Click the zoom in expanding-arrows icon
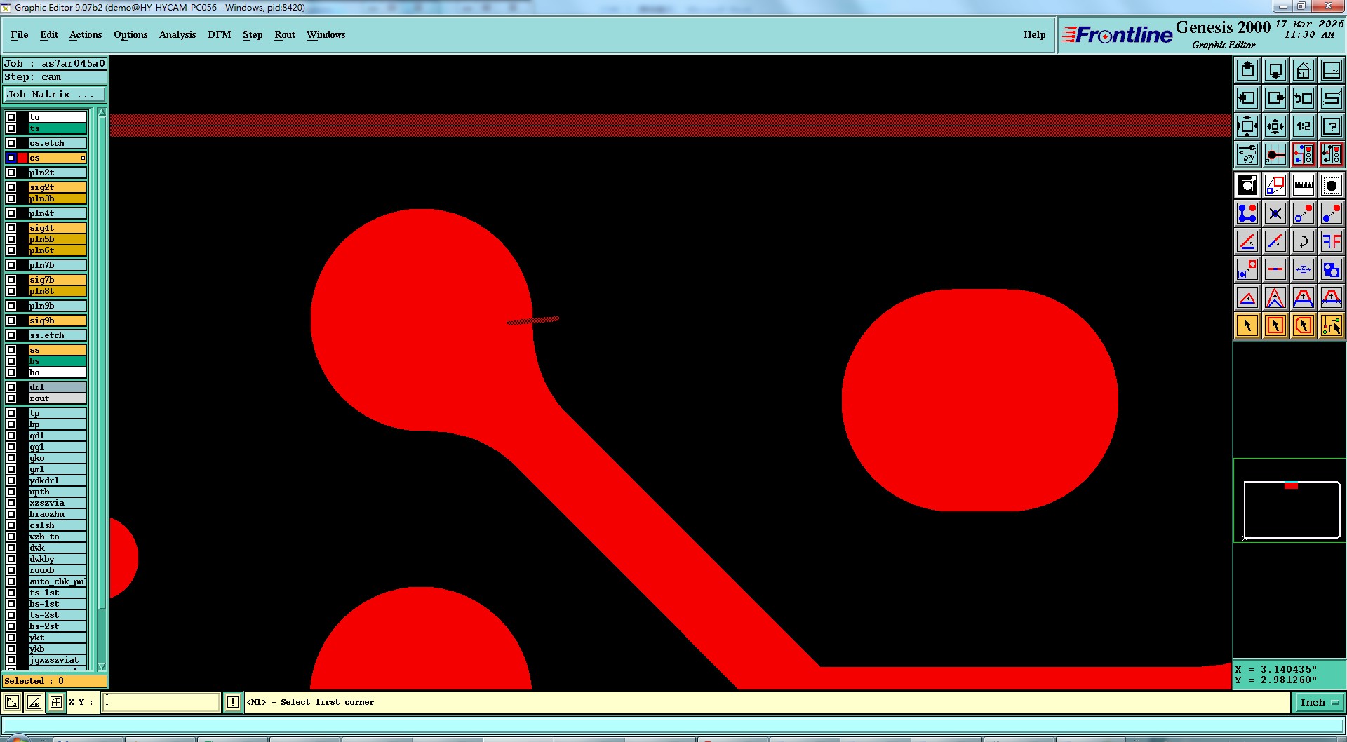 pyautogui.click(x=1247, y=126)
